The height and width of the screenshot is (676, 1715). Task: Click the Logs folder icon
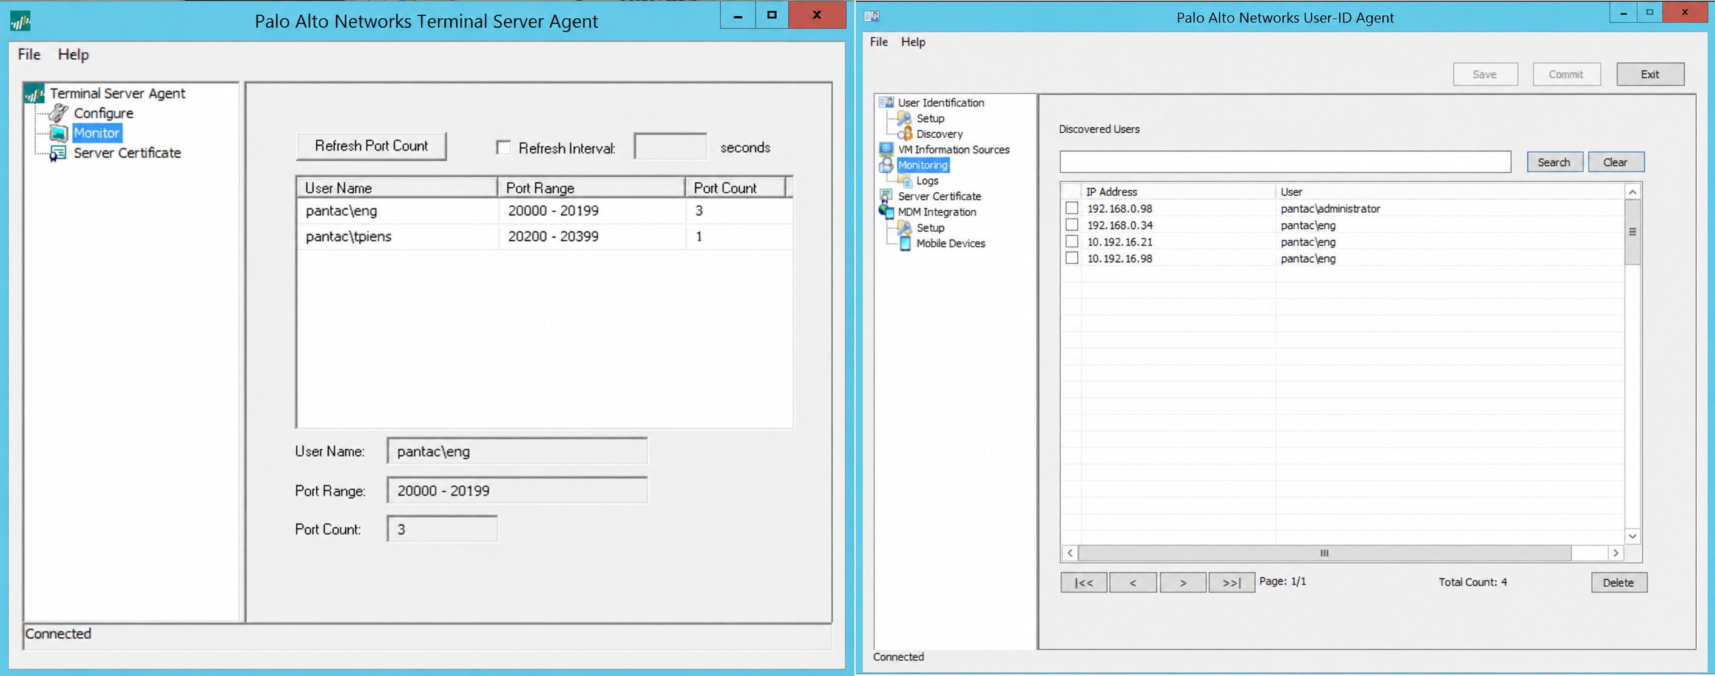(905, 180)
